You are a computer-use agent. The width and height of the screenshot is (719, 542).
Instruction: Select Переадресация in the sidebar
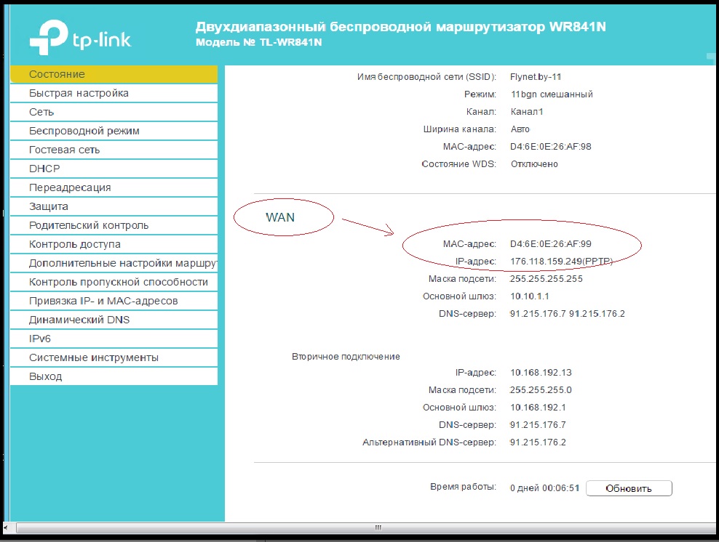pyautogui.click(x=114, y=187)
